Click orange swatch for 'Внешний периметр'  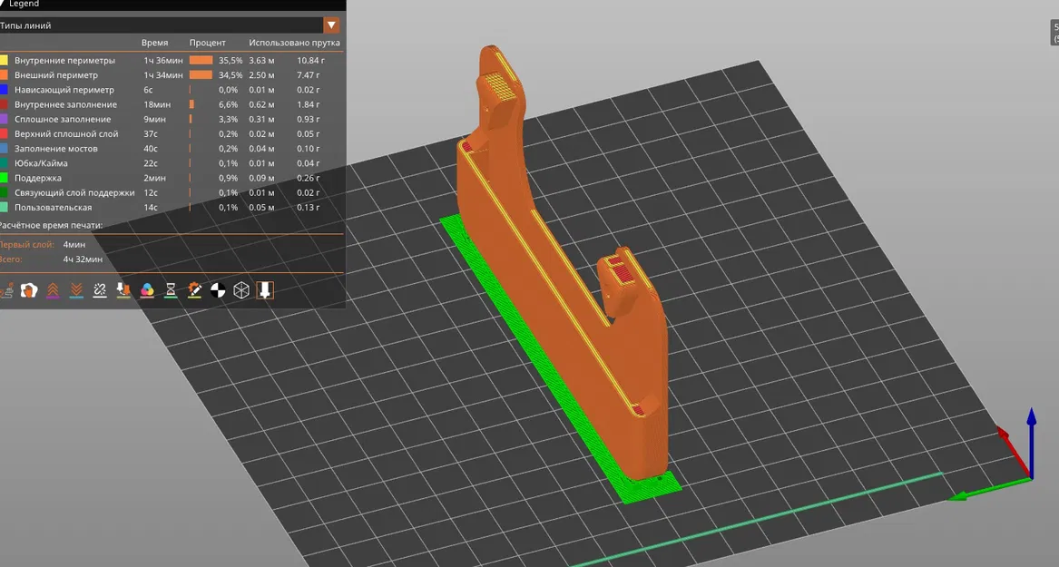(4, 75)
